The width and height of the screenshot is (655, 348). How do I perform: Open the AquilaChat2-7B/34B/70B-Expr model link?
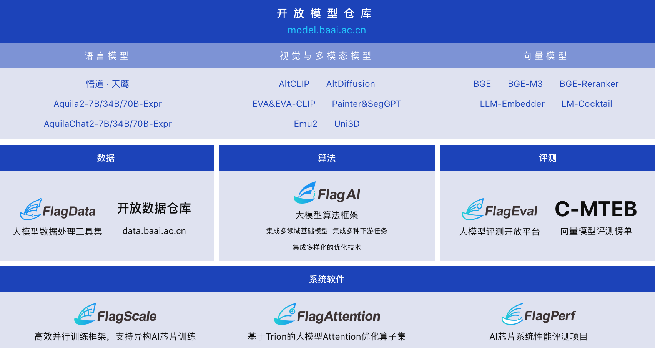pyautogui.click(x=108, y=124)
